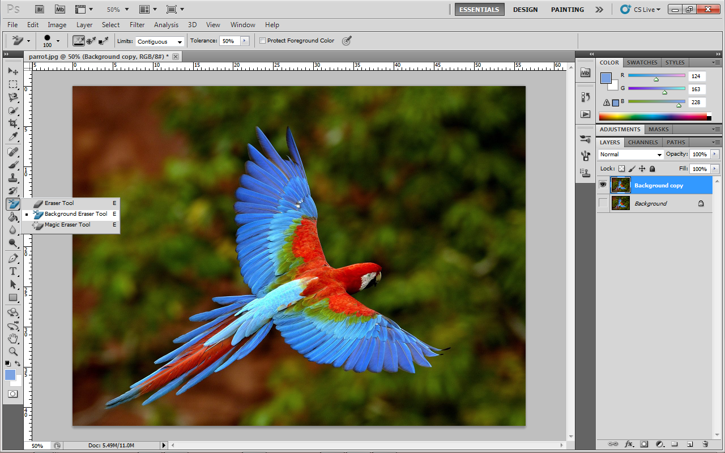Open the CS Live menu
This screenshot has width=725, height=453.
(641, 10)
